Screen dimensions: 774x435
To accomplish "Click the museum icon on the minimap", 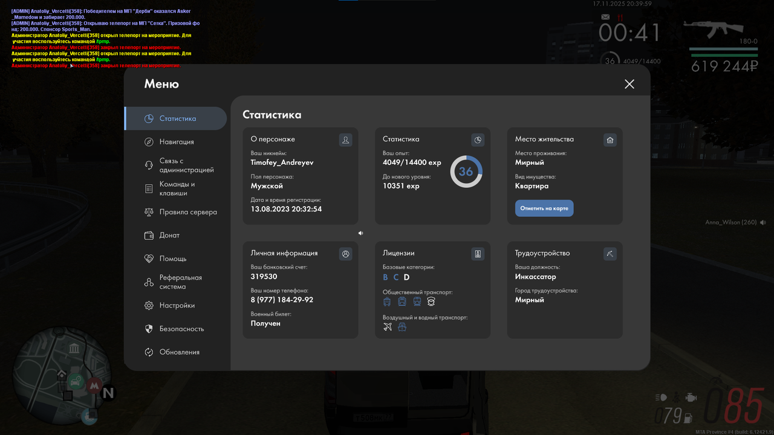I will point(73,349).
